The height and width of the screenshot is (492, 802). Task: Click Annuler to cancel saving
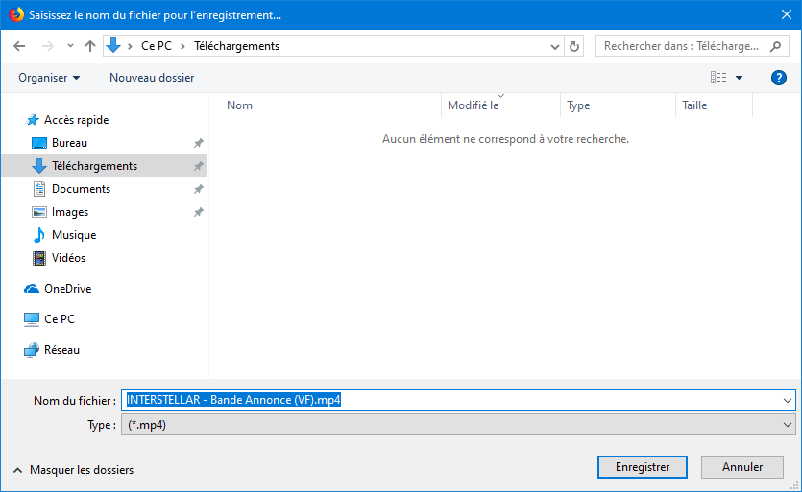742,467
